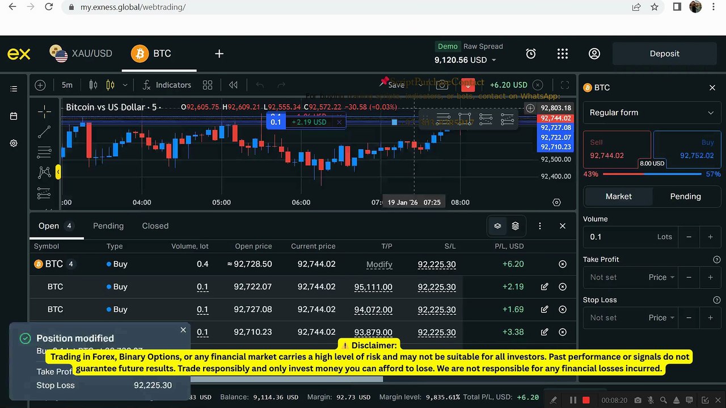Increase Take Profit with plus stepper
Screen dimensions: 726x408
710,277
